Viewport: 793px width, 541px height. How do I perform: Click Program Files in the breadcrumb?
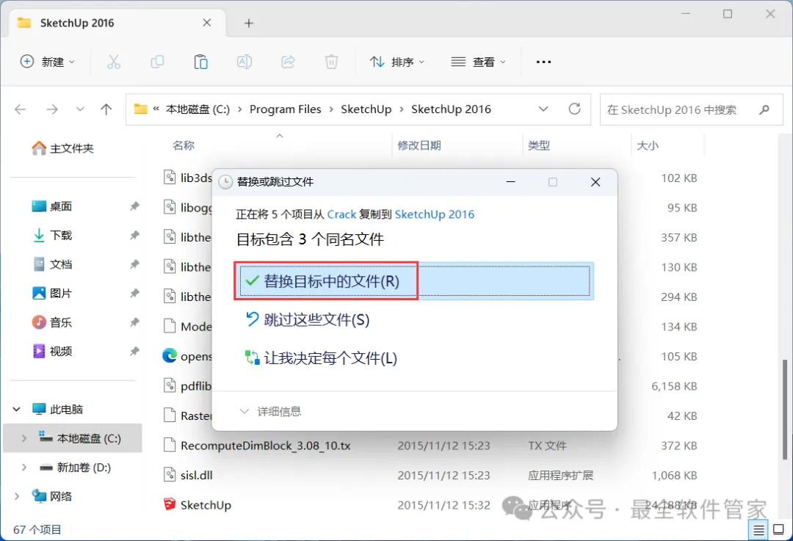coord(285,109)
